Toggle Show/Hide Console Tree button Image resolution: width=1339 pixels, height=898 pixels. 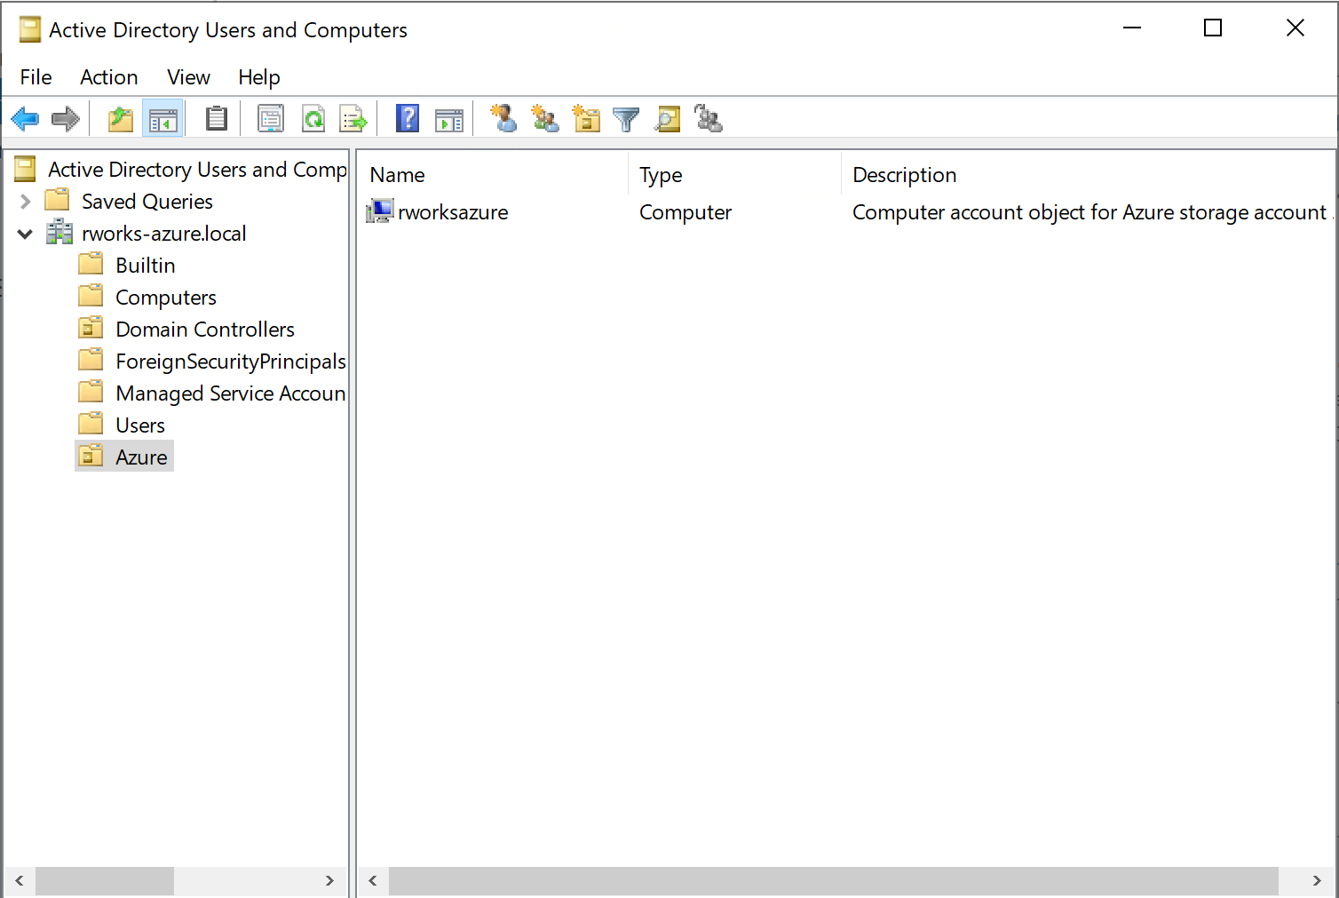click(162, 118)
